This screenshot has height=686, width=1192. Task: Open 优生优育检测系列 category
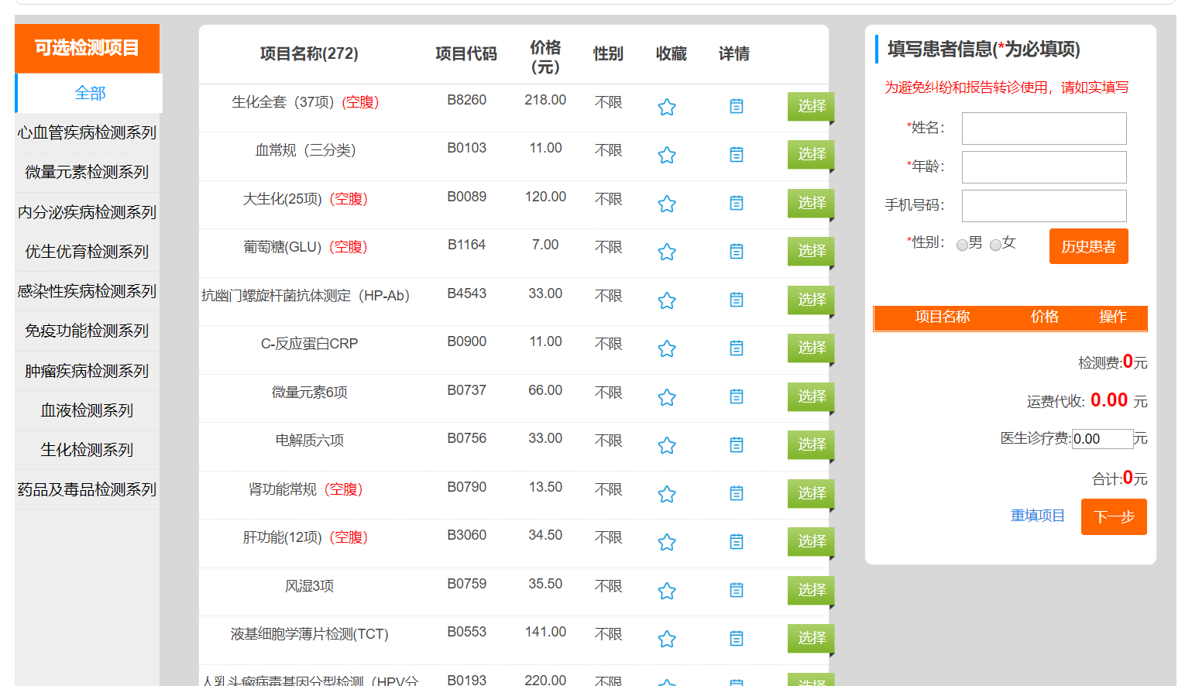click(88, 252)
